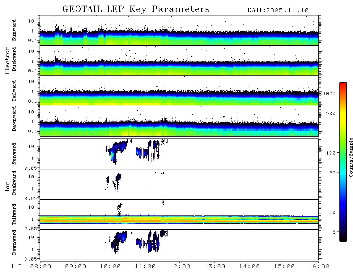The height and width of the screenshot is (272, 353).
Task: Click the Electron Duskward axis label
Action: (14, 59)
